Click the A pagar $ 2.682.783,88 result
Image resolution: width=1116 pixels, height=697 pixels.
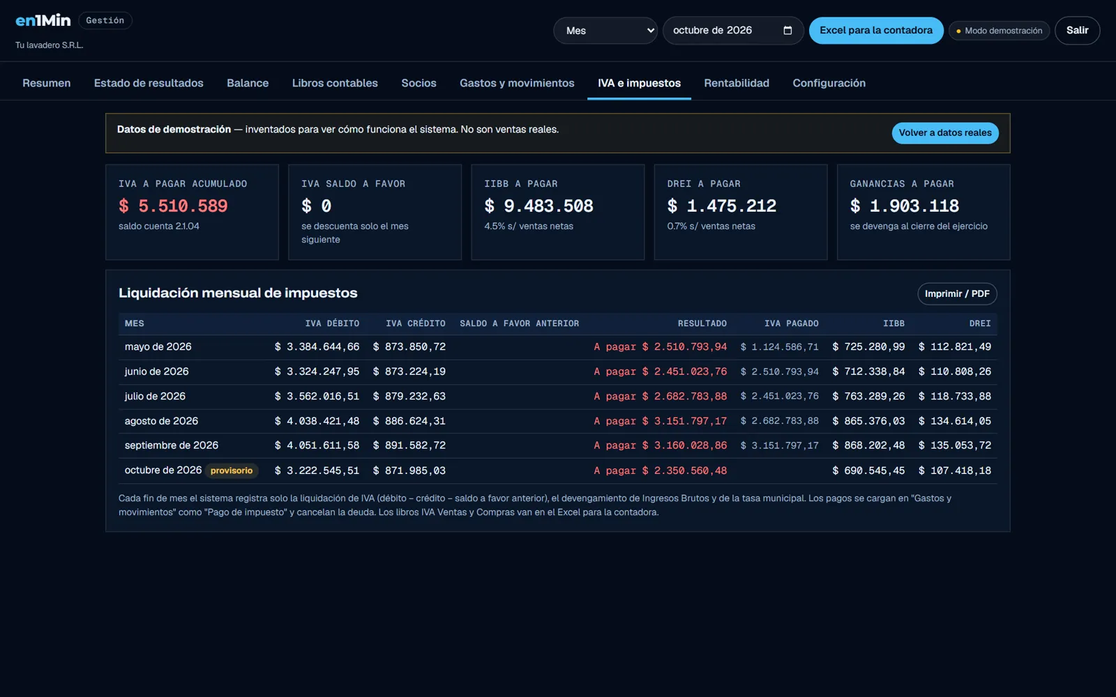pos(661,397)
